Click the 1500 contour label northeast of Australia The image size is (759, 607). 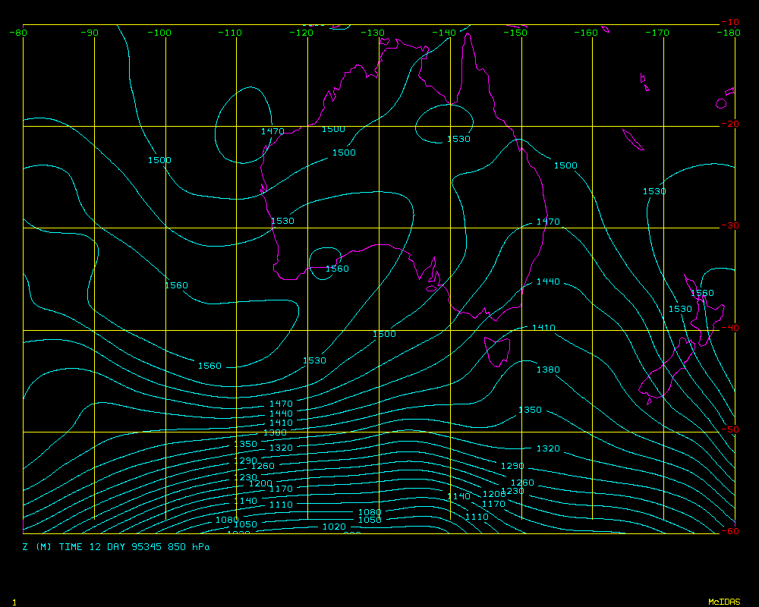(x=565, y=165)
